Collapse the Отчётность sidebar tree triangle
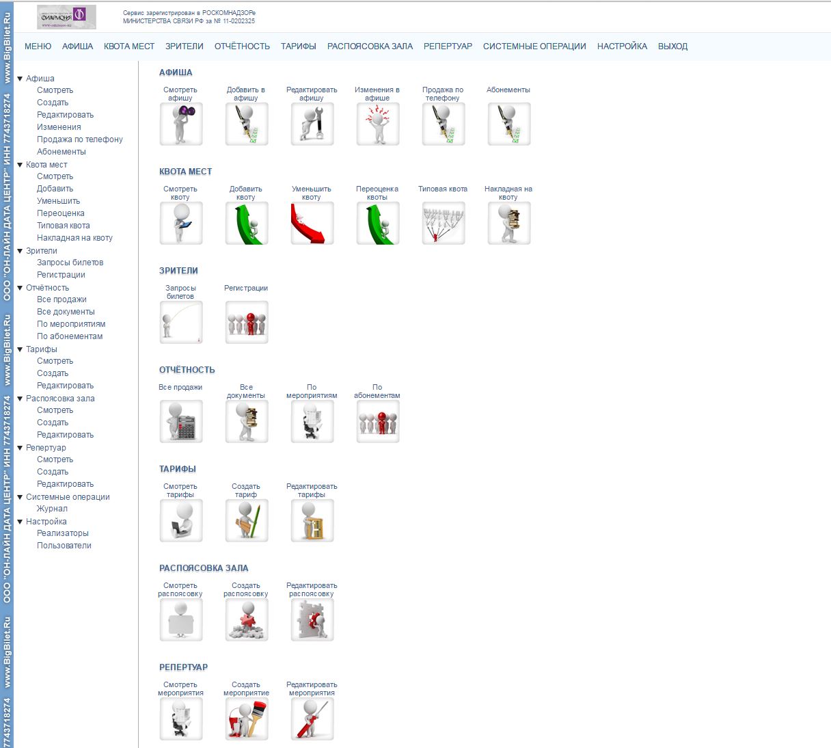Viewport: 831px width, 748px height. point(20,288)
